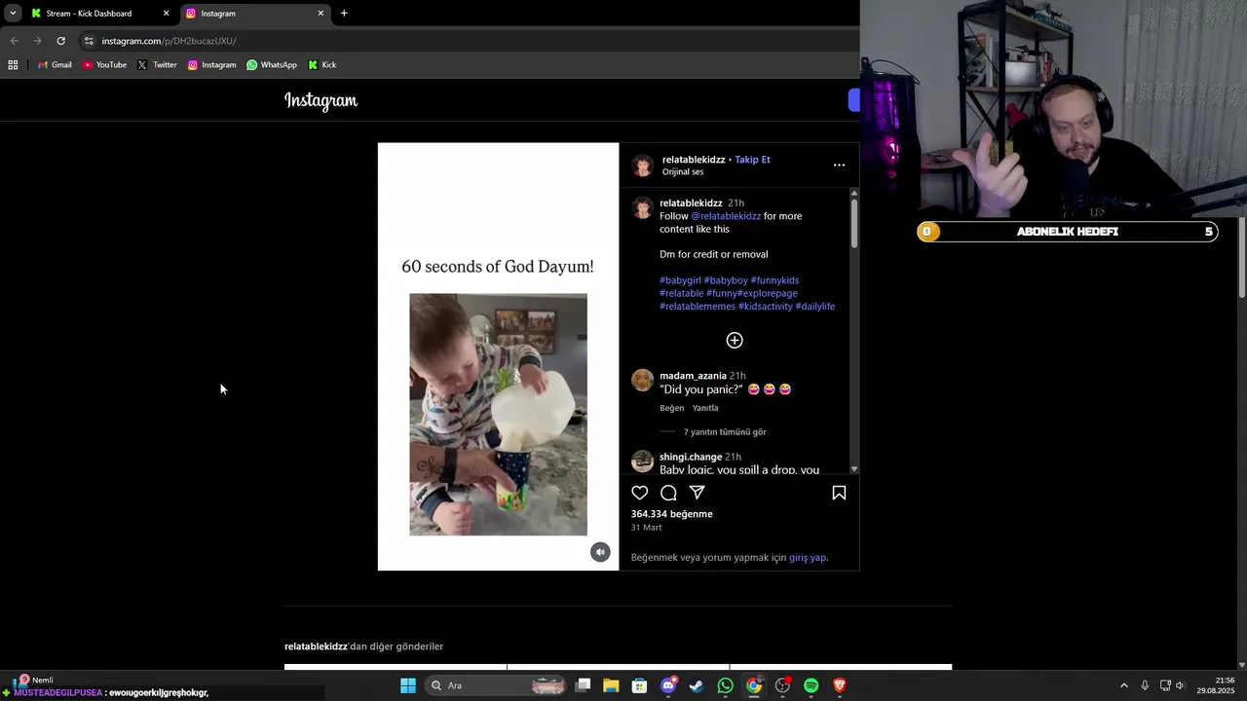Play the toddler pouring milk video
The height and width of the screenshot is (701, 1247).
point(498,414)
